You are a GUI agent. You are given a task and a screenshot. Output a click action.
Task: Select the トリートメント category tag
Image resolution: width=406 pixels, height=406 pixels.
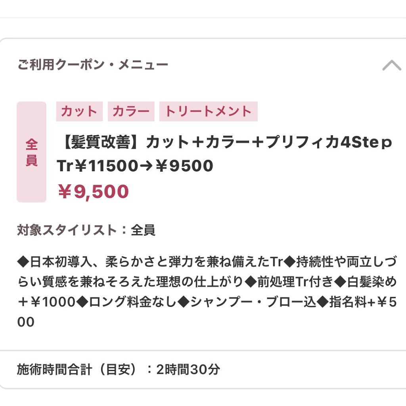coord(208,111)
